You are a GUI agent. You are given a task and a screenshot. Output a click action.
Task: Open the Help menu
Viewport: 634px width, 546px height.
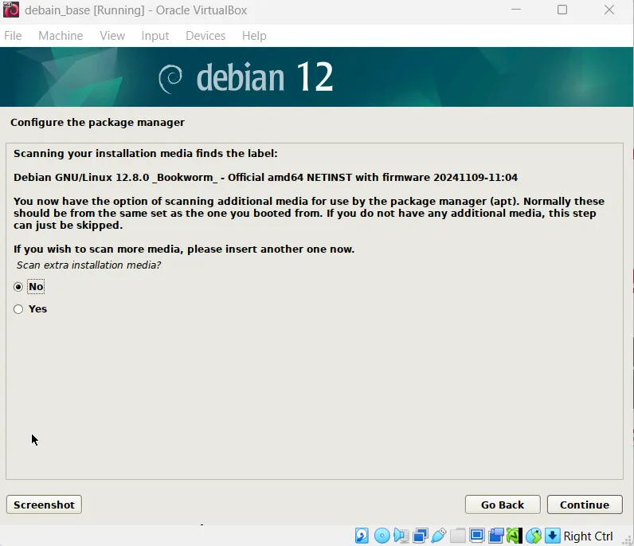[x=254, y=36]
